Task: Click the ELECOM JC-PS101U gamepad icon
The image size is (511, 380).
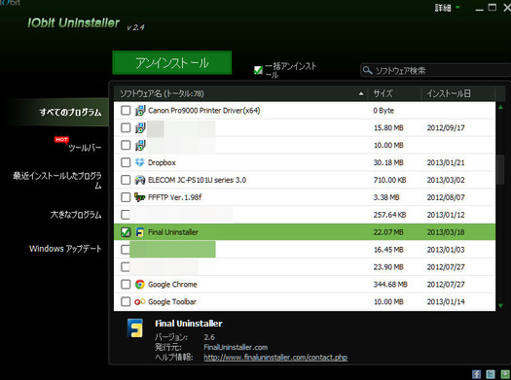Action: pyautogui.click(x=140, y=180)
